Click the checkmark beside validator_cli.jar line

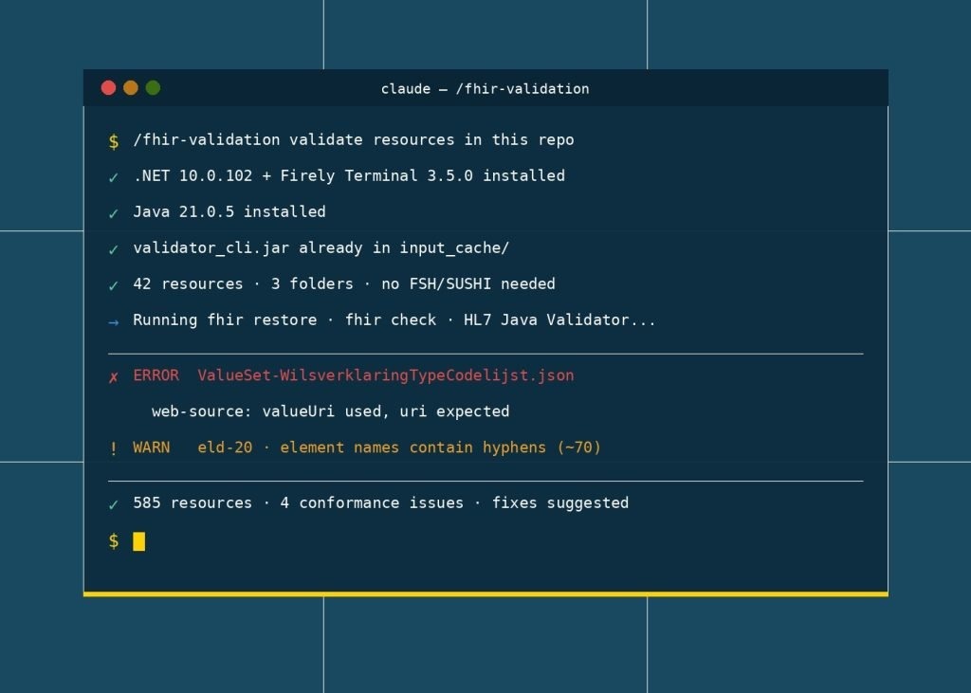114,249
